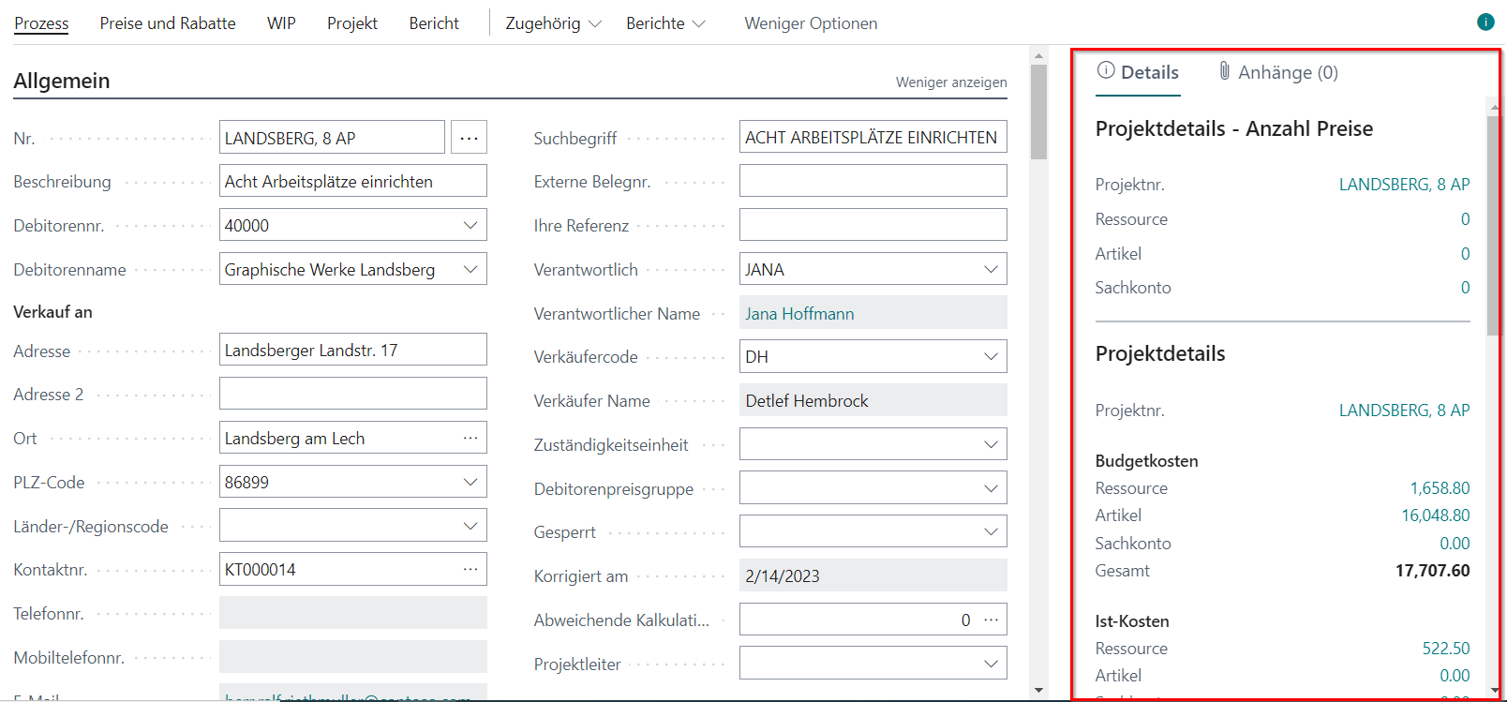Open lookup ellipsis in Ort field
Viewport: 1507px width, 702px height.
tap(470, 438)
